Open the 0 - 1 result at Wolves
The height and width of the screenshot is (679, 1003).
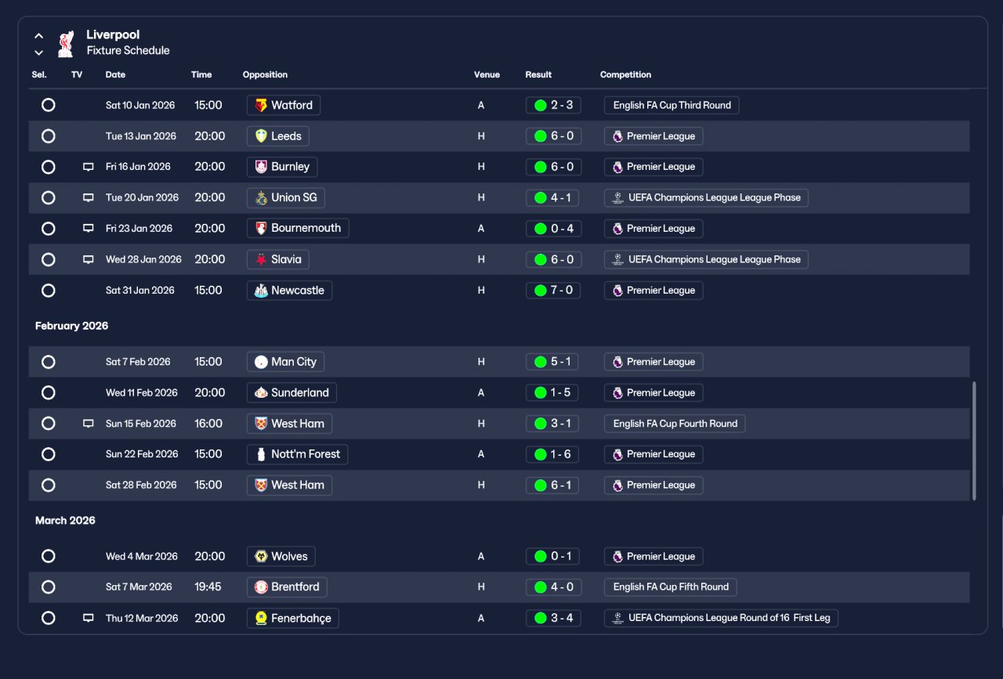(553, 557)
